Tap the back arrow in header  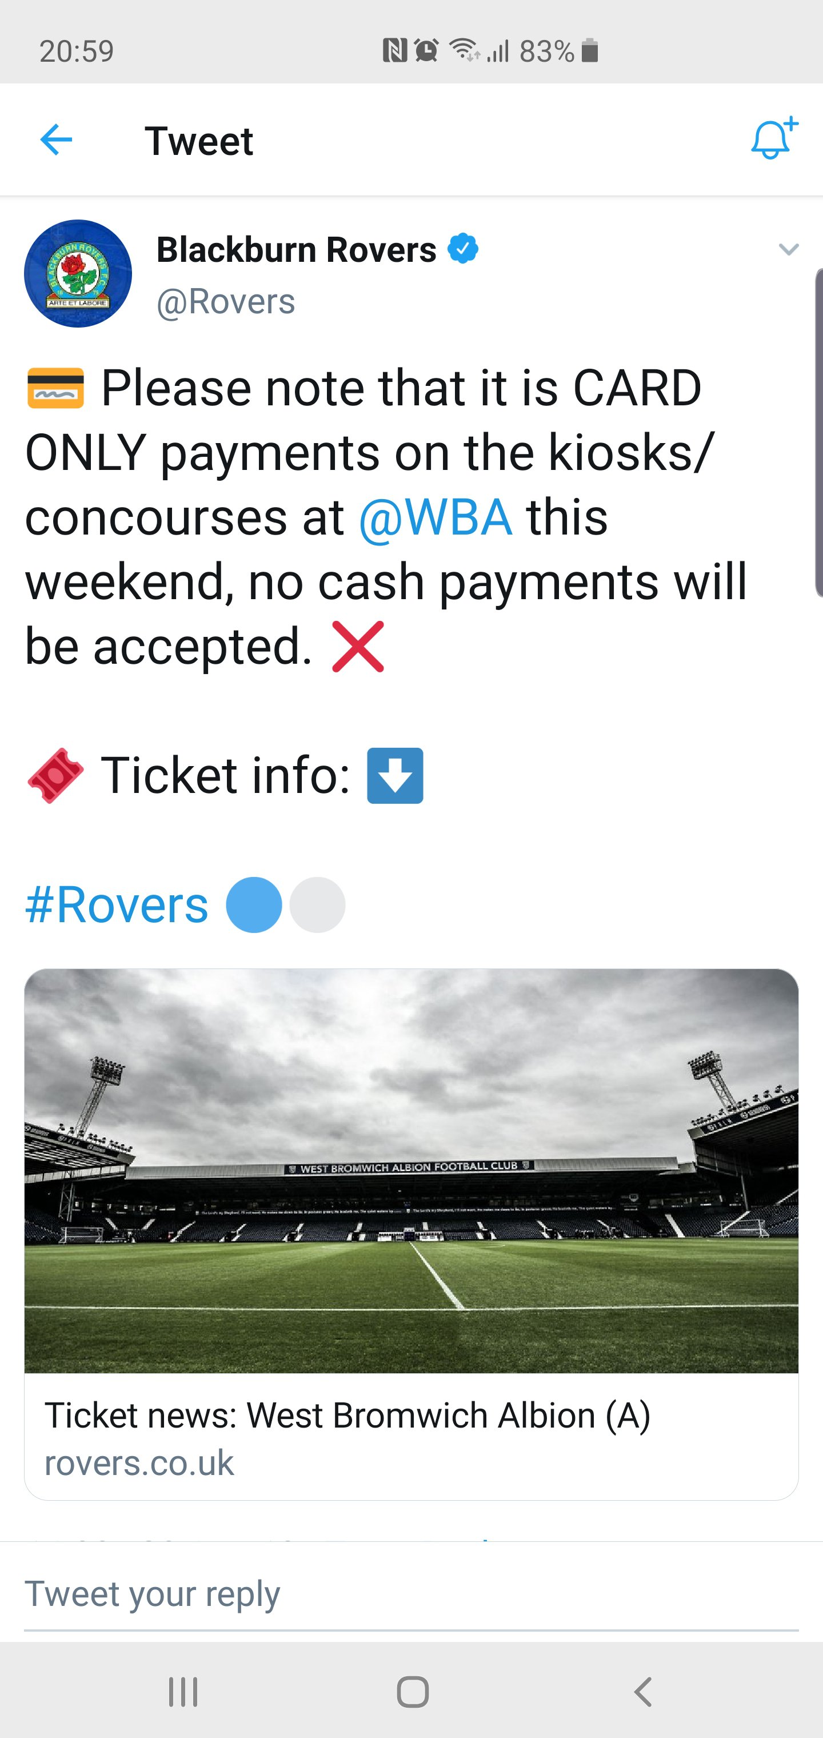tap(56, 140)
